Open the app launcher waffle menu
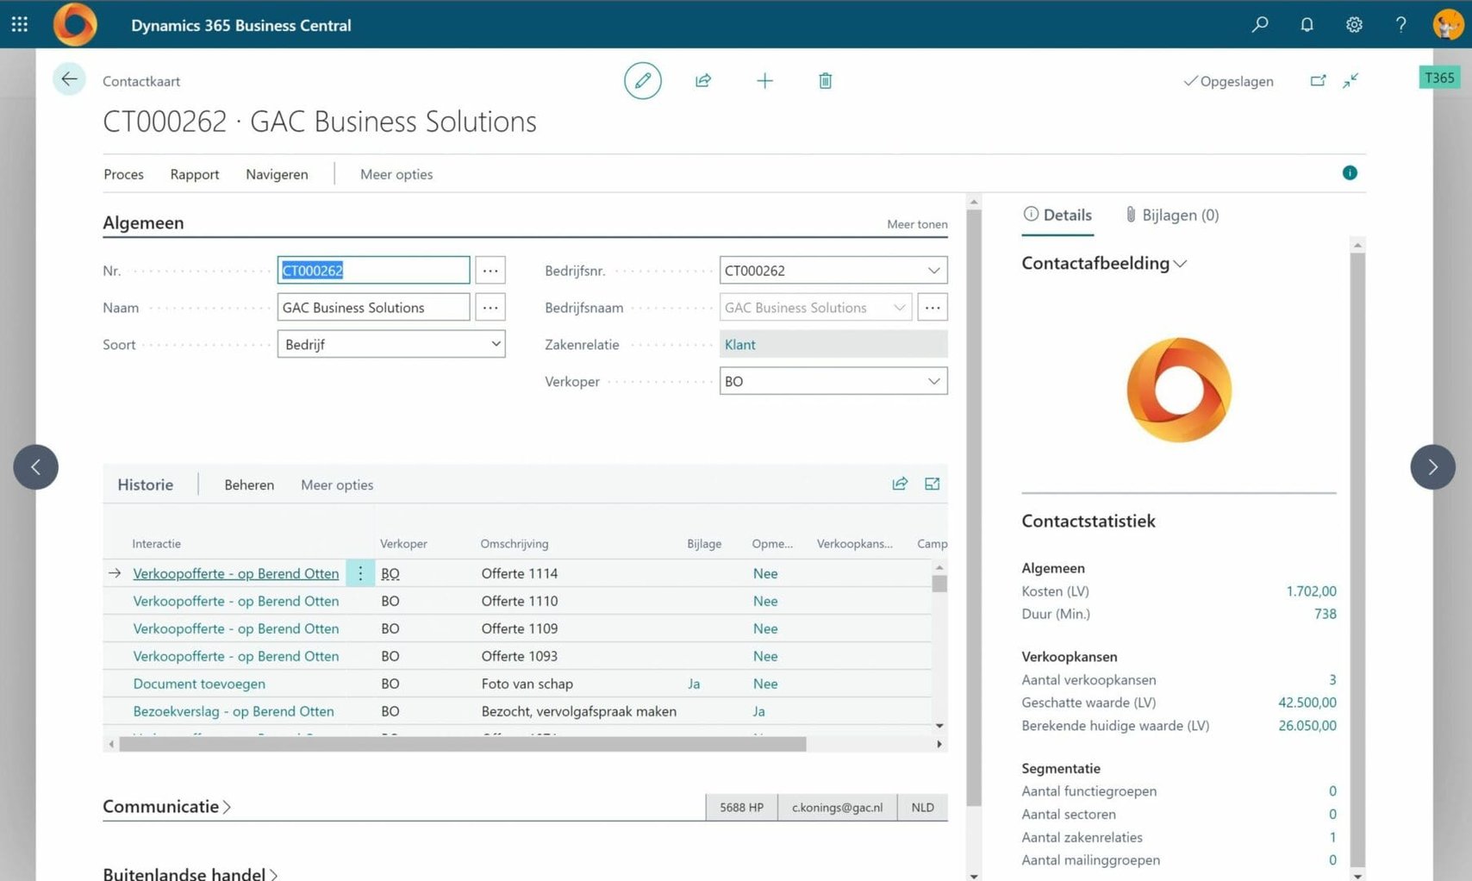This screenshot has width=1472, height=881. click(20, 24)
